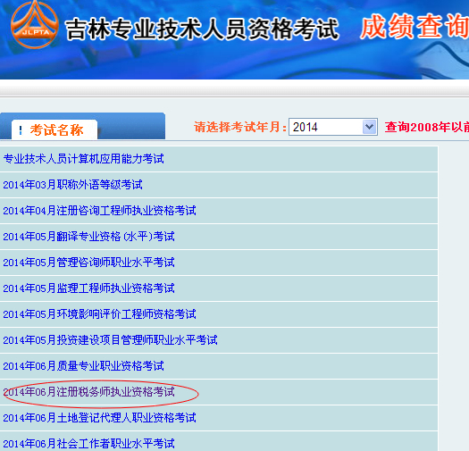This screenshot has width=469, height=451.
Task: Open 2014年05月翻译专业资格(水平)考试 link
Action: click(88, 237)
